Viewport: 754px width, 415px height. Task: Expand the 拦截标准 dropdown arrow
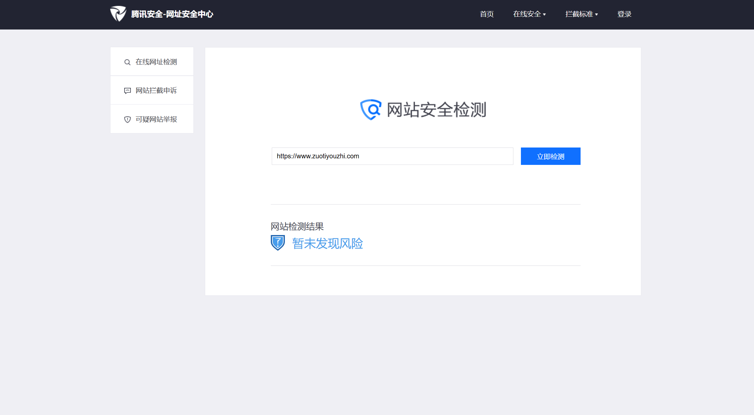(597, 14)
